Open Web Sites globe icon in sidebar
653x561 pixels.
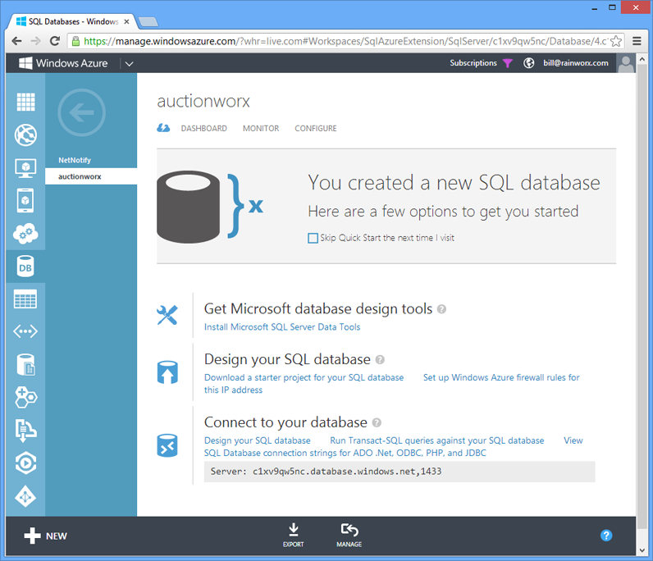(25, 135)
